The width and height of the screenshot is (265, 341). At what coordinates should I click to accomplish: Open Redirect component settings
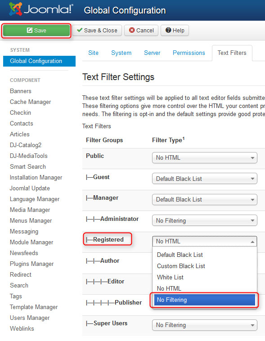point(21,275)
